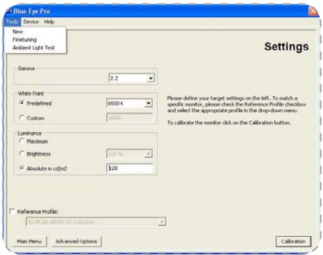Click the 'To calibrate the monitor' instruction text

click(229, 123)
